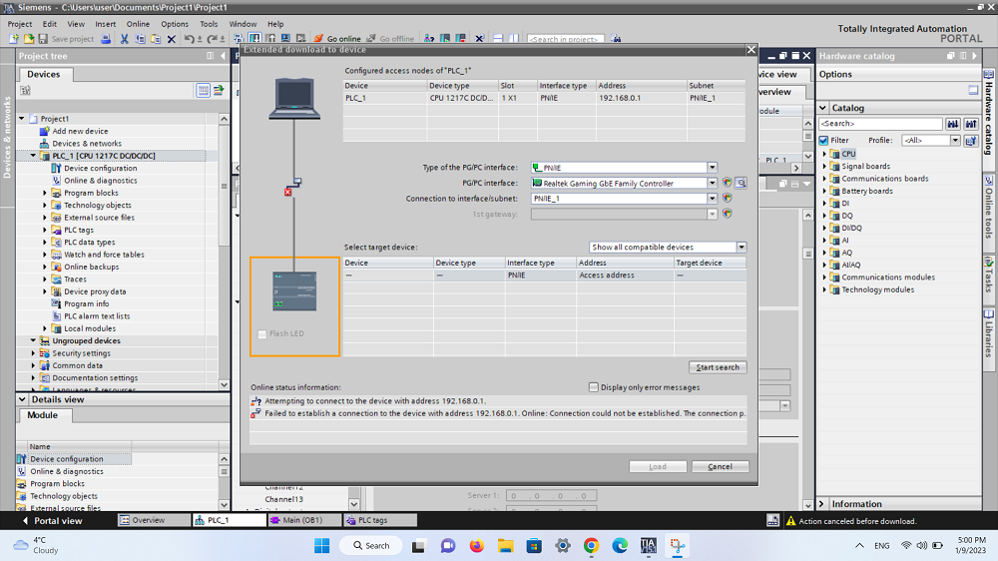Click the Delete X toolbar icon

pyautogui.click(x=172, y=39)
